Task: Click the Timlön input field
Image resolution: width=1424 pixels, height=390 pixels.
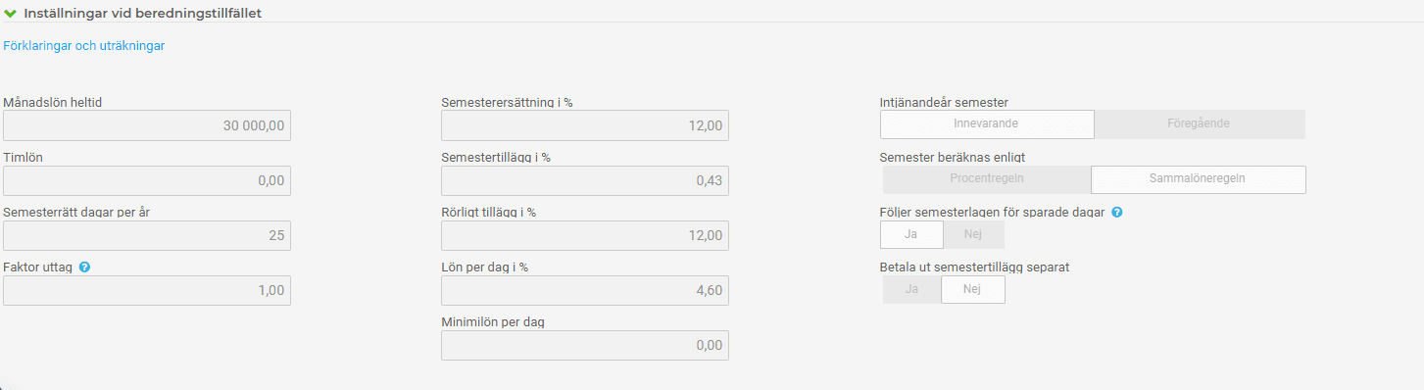Action: (x=147, y=180)
